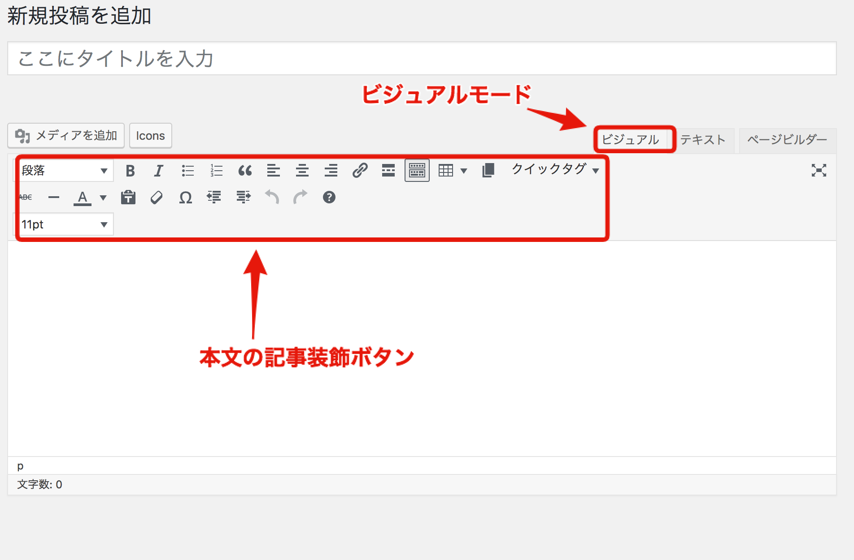Open the 段落 format dropdown
The width and height of the screenshot is (854, 560).
(x=65, y=171)
